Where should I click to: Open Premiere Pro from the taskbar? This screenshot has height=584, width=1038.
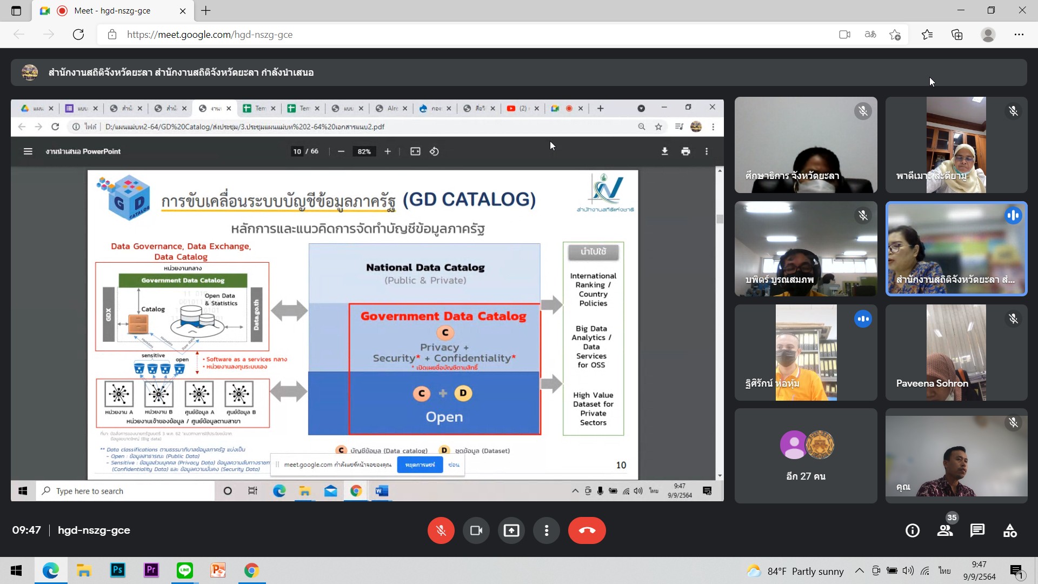point(151,570)
